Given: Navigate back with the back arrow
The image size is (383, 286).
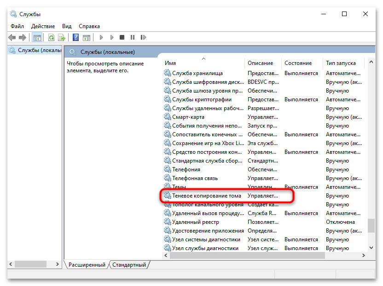Looking at the screenshot, I should pos(12,37).
